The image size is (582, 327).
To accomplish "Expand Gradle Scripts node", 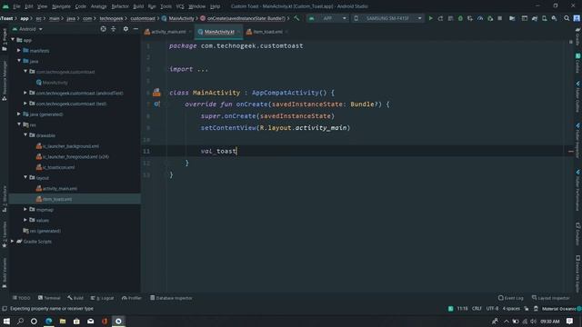I will pos(13,242).
